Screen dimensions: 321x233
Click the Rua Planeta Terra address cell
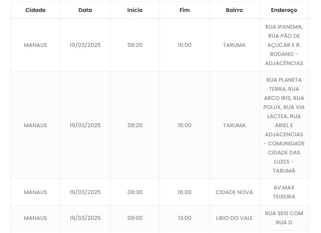[284, 125]
